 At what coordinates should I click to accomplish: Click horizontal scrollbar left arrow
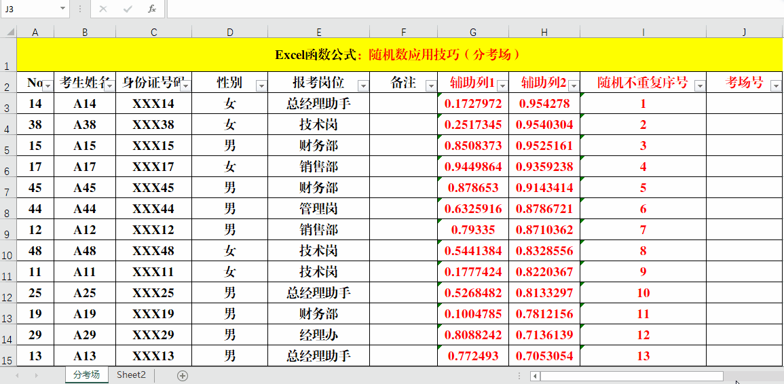pyautogui.click(x=535, y=376)
